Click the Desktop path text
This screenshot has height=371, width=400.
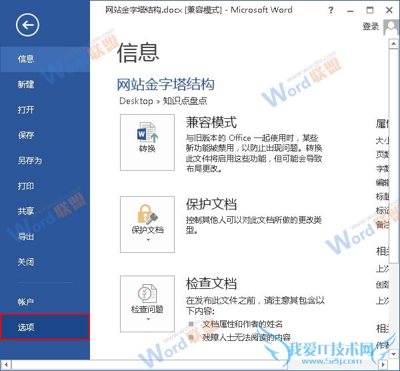[x=136, y=101]
